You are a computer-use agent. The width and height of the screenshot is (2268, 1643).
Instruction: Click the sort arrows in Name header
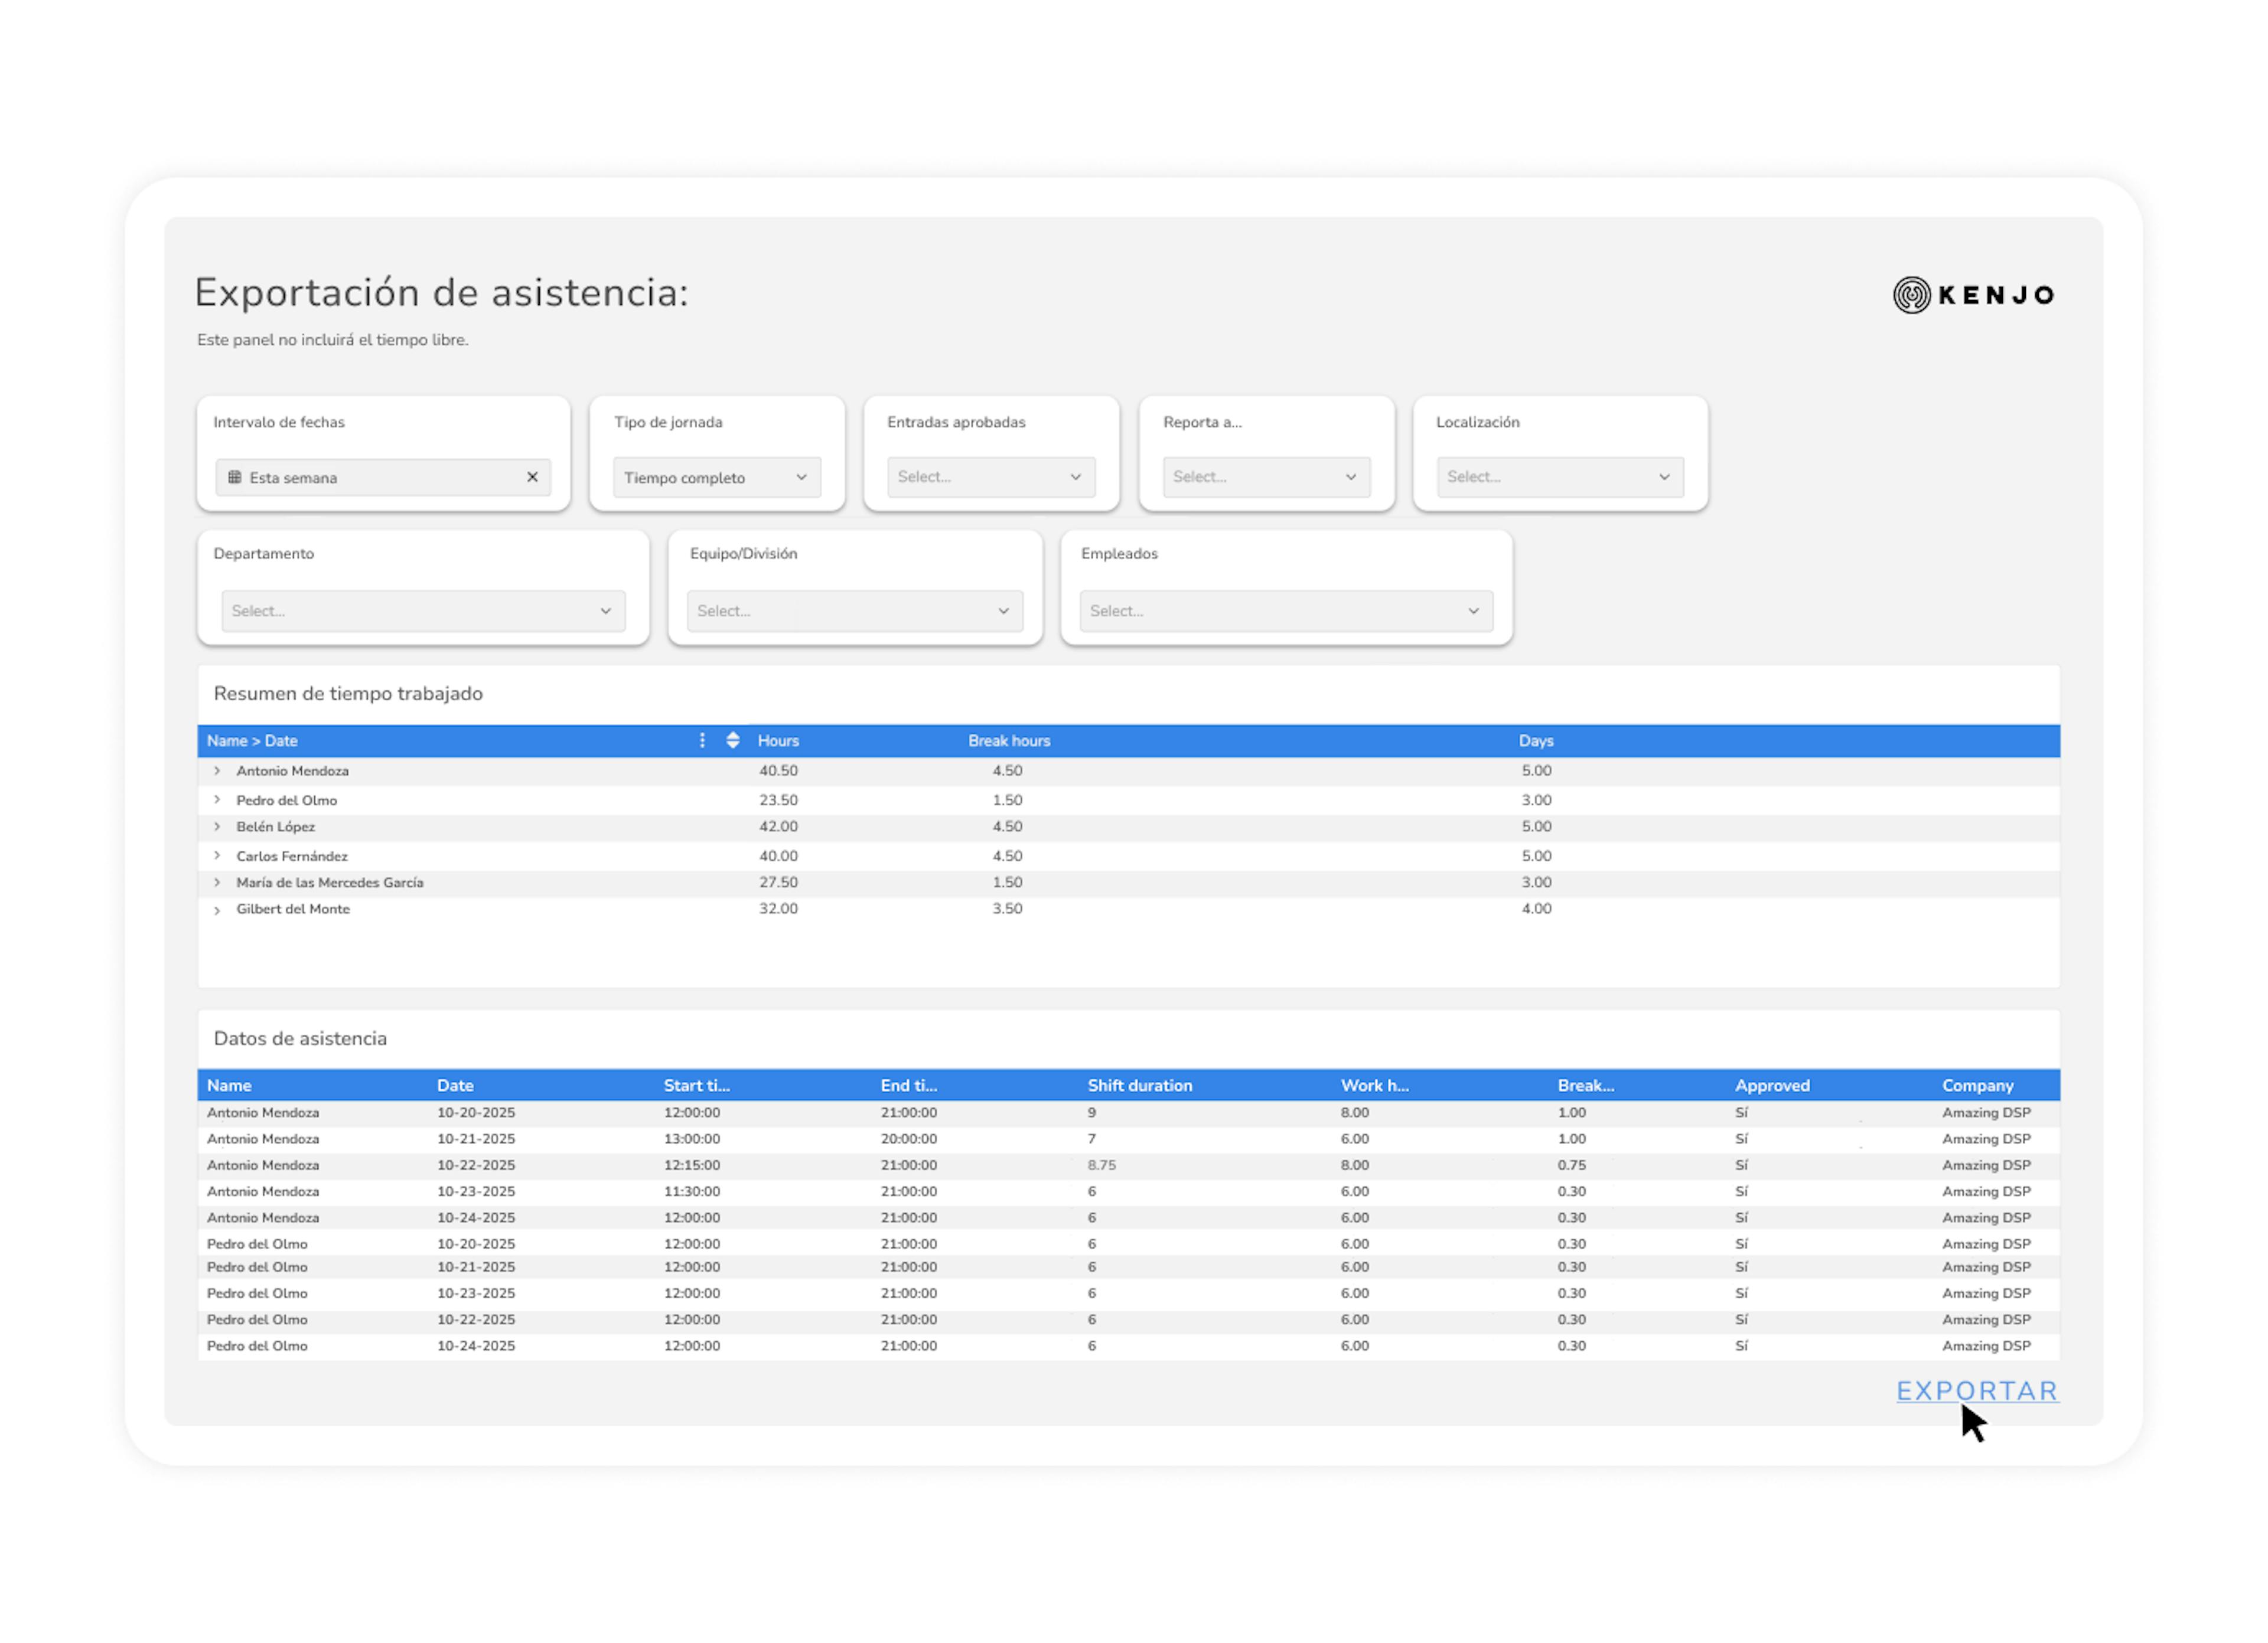point(733,740)
